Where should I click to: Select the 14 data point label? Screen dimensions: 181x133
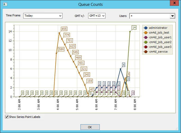tap(134, 27)
